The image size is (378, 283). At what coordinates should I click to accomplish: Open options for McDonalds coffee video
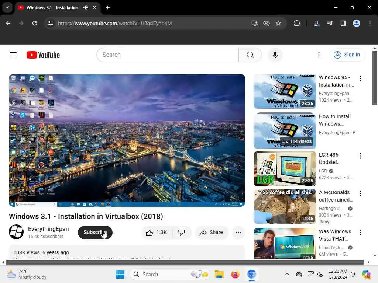[360, 193]
